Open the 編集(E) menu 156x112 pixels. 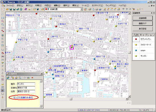pyautogui.click(x=57, y=6)
